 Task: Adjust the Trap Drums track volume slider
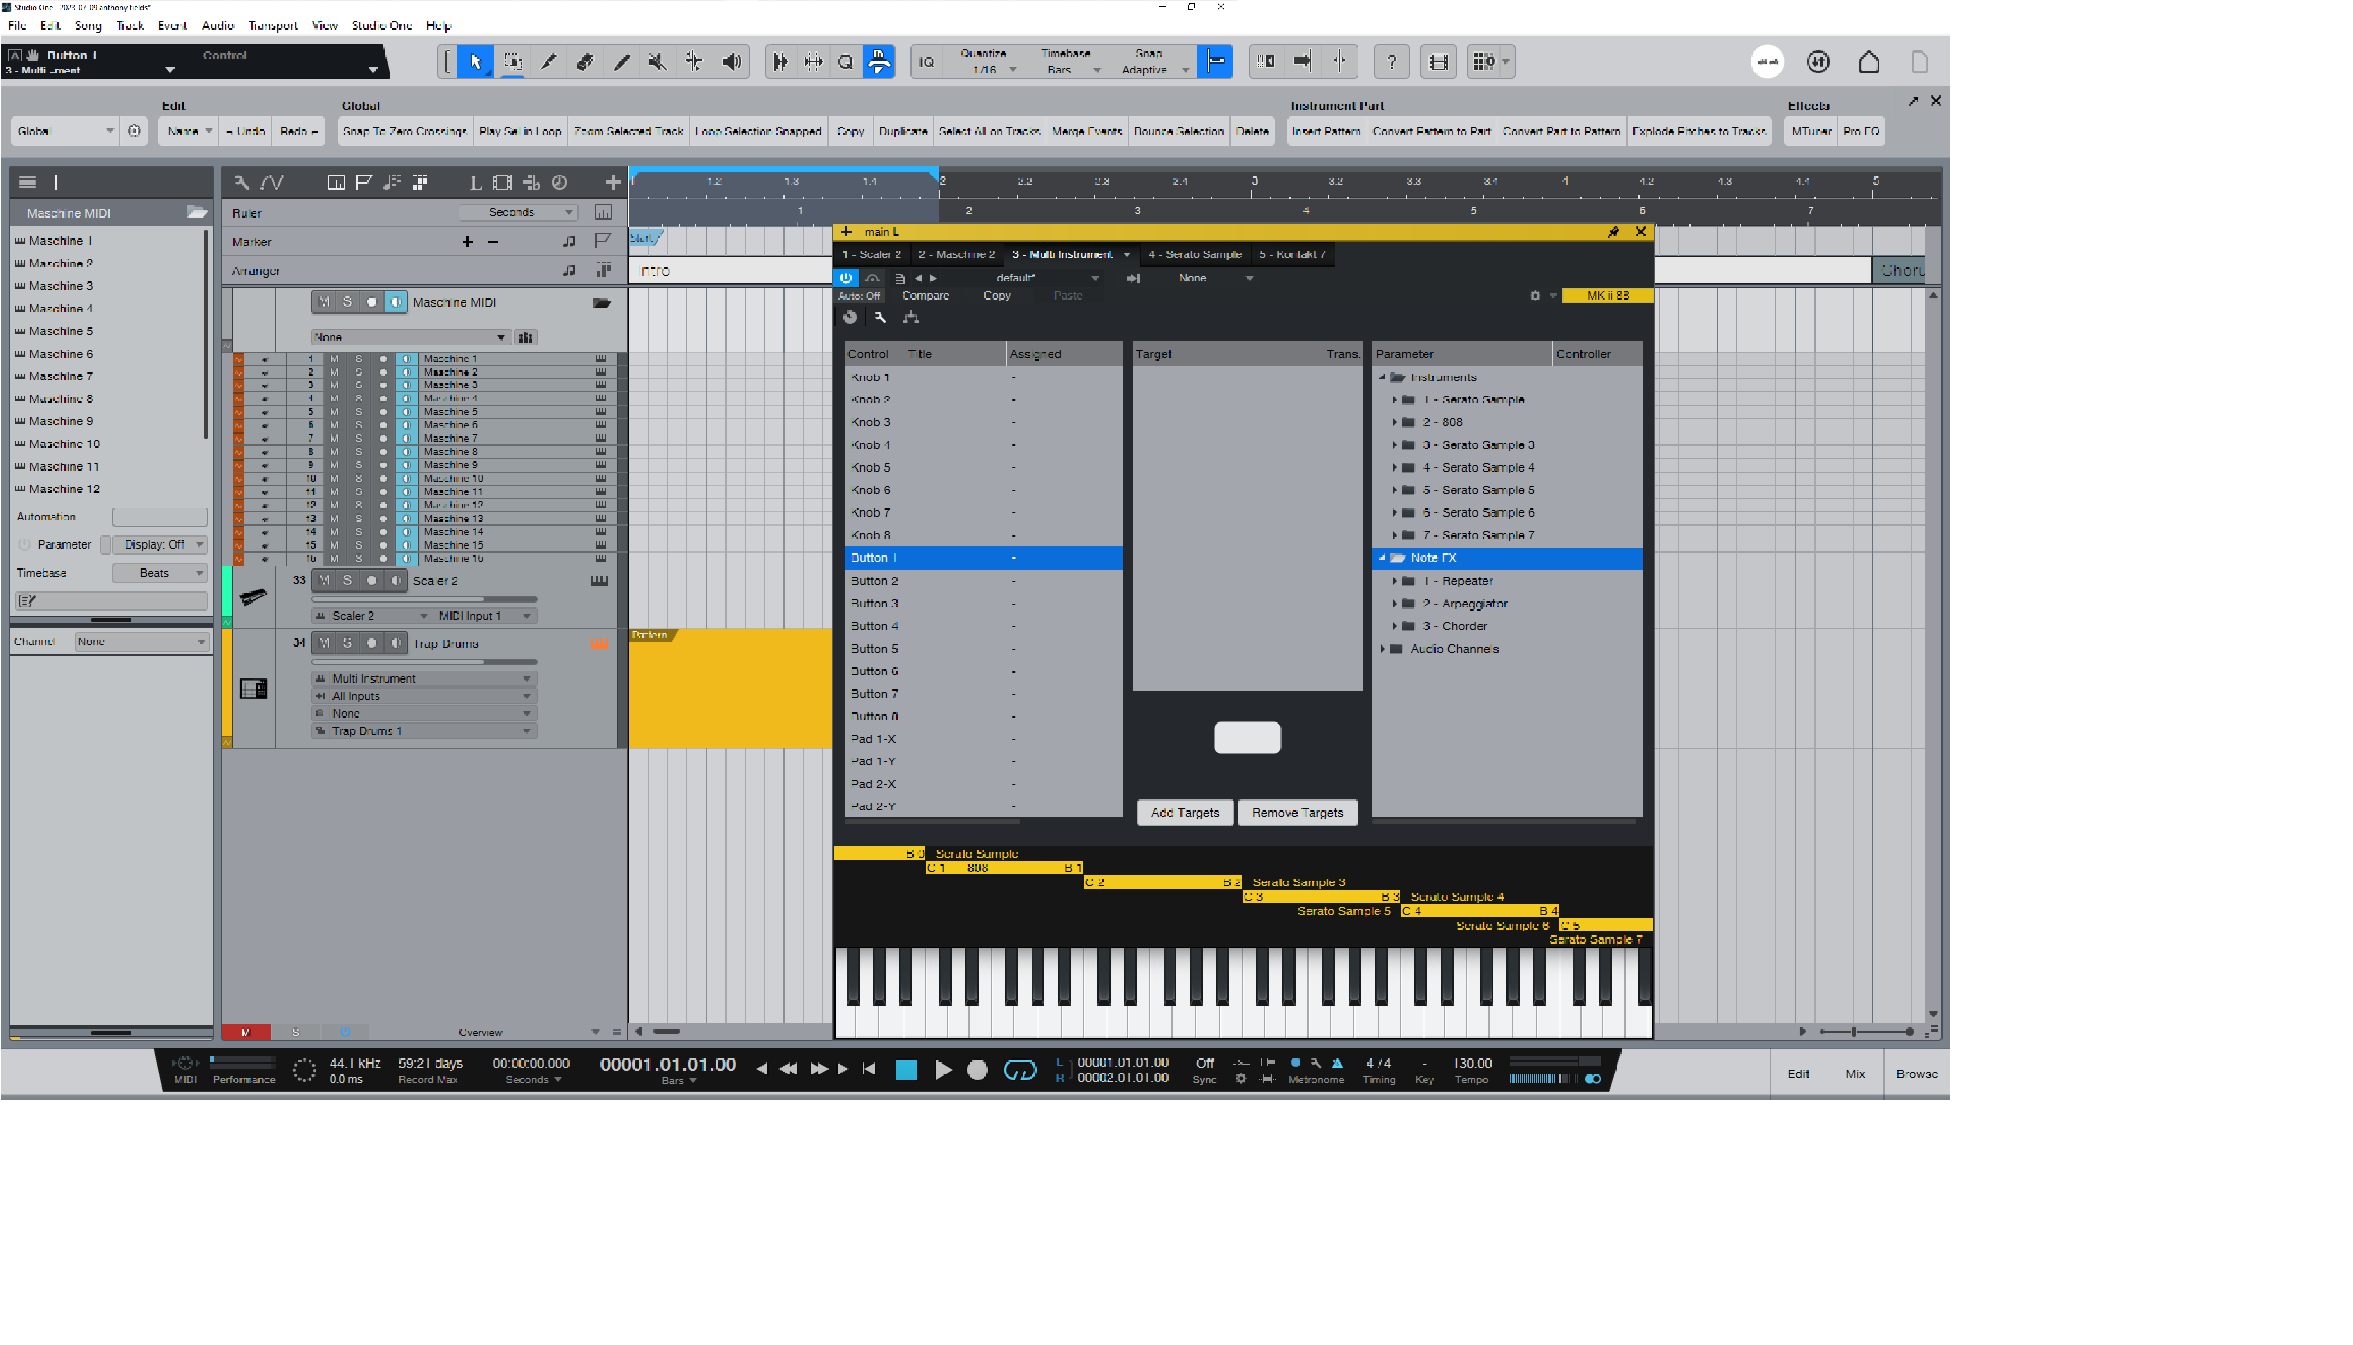[425, 662]
